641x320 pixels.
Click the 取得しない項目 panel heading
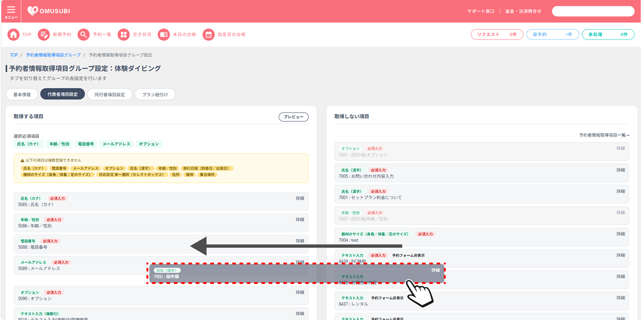pos(352,117)
